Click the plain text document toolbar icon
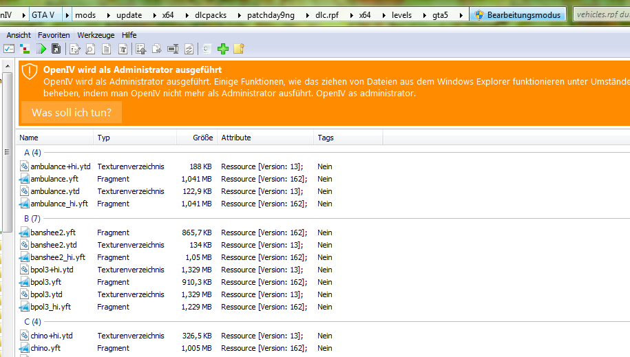Viewport: 630px width, 357px height. pos(107,49)
